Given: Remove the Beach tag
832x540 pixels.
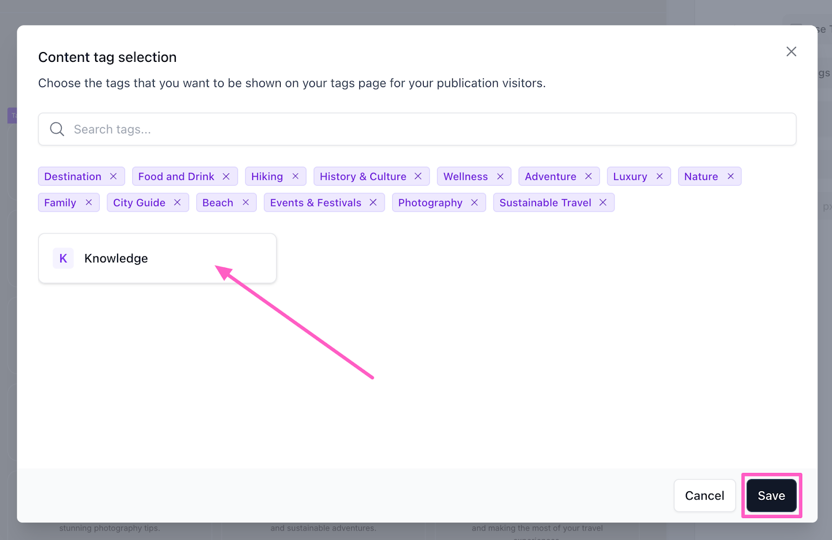Looking at the screenshot, I should (x=246, y=202).
